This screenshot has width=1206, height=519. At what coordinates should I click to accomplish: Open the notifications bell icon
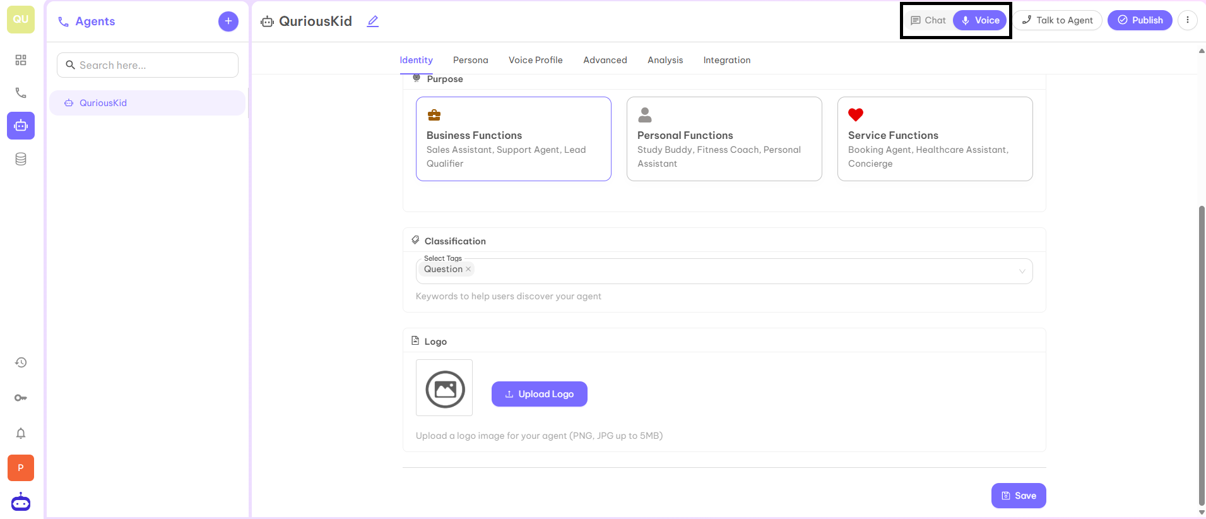click(x=21, y=433)
